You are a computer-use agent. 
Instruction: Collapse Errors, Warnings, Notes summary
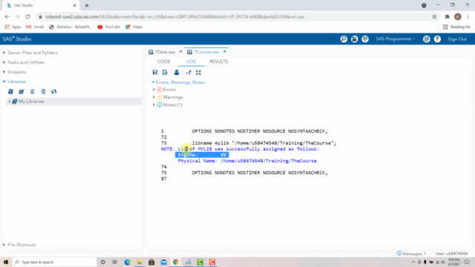154,82
